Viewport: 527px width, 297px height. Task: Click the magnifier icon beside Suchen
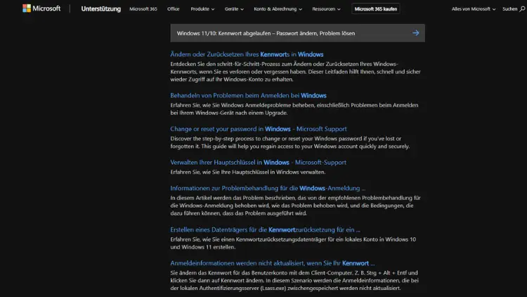point(522,9)
